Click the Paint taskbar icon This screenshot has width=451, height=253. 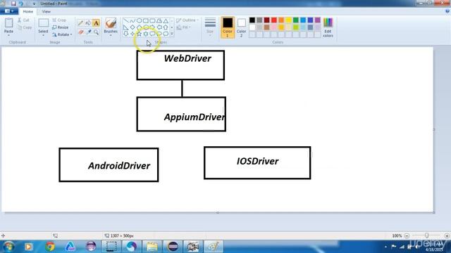(x=214, y=247)
